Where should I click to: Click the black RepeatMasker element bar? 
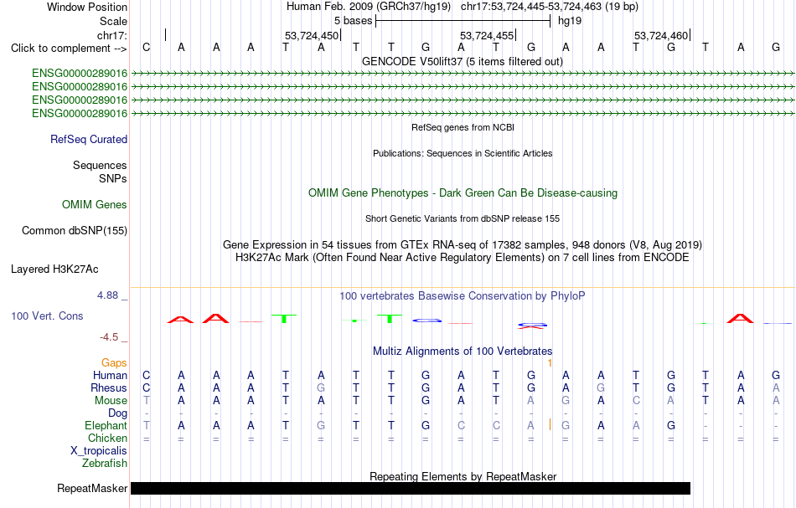[411, 488]
